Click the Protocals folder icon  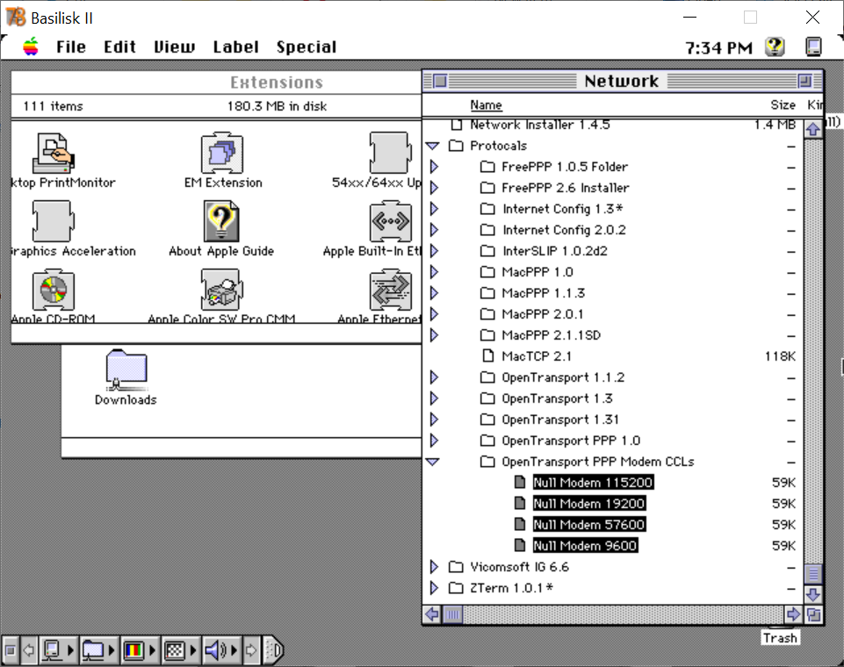pos(456,146)
